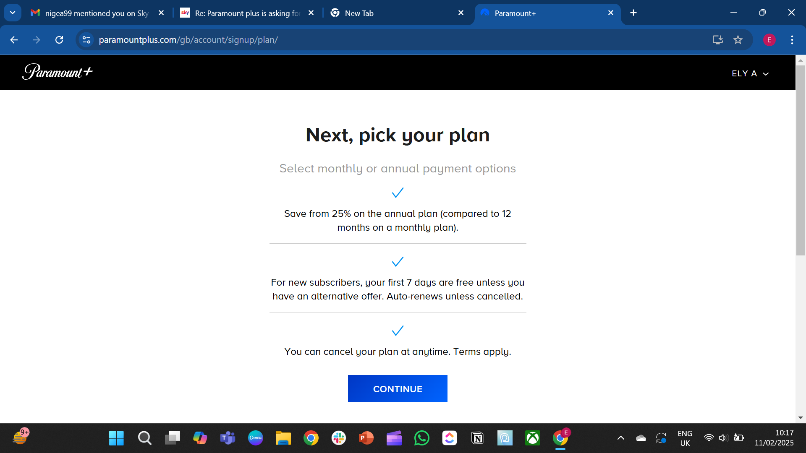The width and height of the screenshot is (806, 453).
Task: Open ClickUp from the taskbar
Action: 450,438
